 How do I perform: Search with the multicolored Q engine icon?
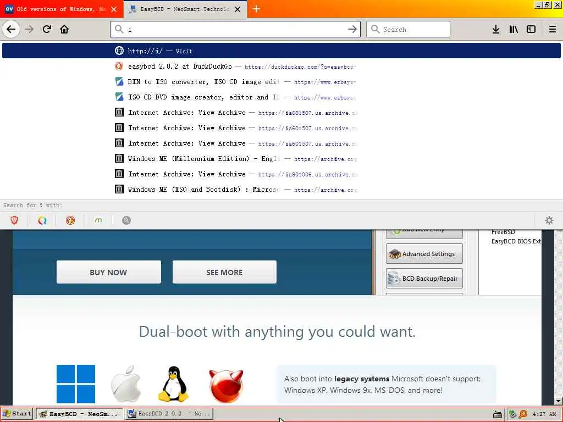tap(42, 220)
